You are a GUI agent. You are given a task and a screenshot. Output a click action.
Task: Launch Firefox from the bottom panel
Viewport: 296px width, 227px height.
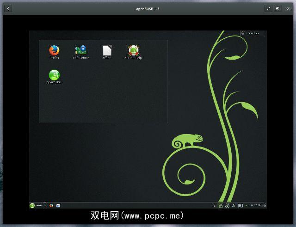point(51,205)
